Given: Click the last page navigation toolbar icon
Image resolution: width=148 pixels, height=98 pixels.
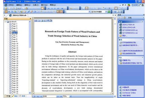Looking at the screenshot, I should 58,8.
